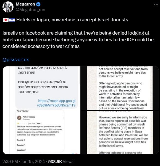Click the 'Your review' heading
This screenshot has width=160, height=166.
point(23,111)
